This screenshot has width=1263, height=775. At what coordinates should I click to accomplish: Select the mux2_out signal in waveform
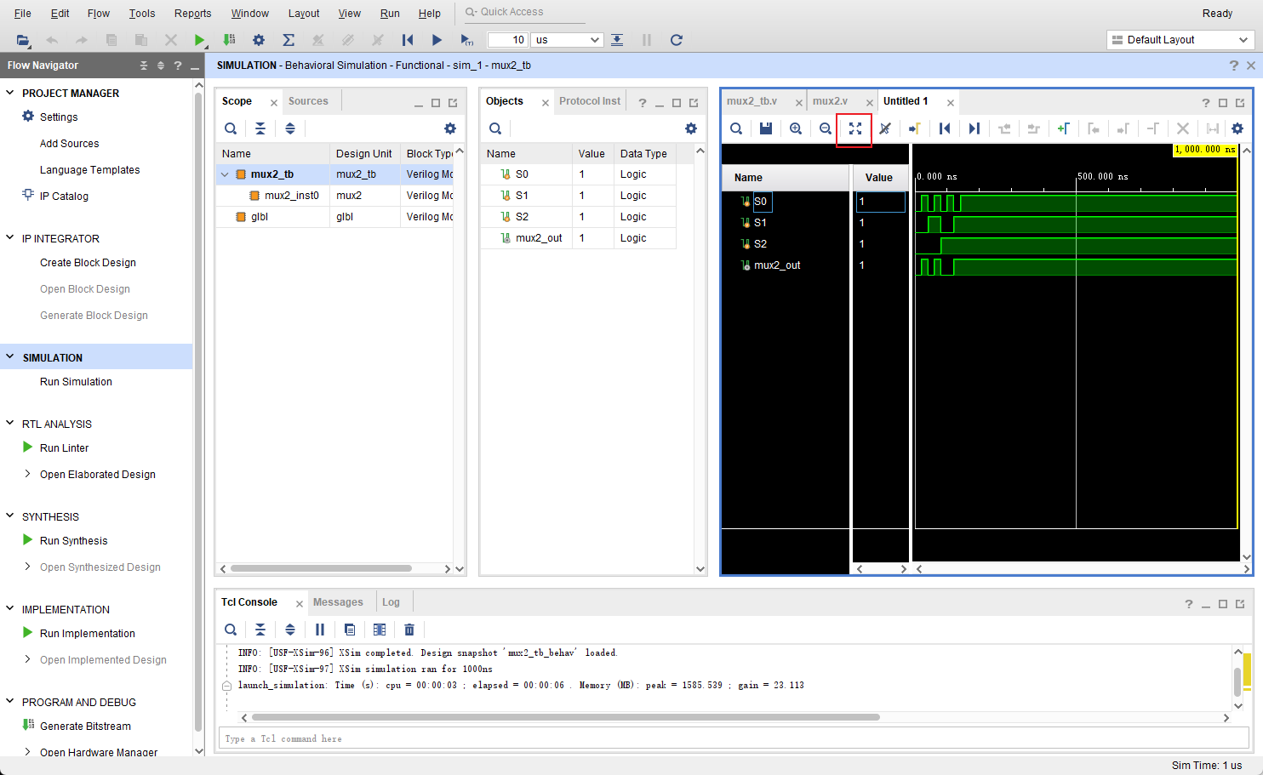pyautogui.click(x=777, y=265)
